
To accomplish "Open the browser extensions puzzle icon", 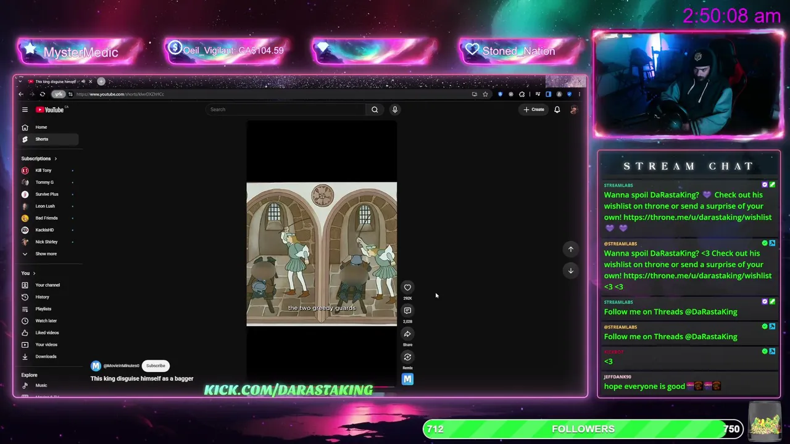I will 522,94.
